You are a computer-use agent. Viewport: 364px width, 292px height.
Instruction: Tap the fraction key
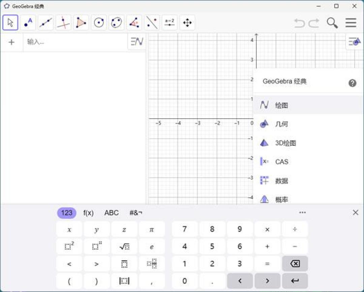tap(152, 264)
